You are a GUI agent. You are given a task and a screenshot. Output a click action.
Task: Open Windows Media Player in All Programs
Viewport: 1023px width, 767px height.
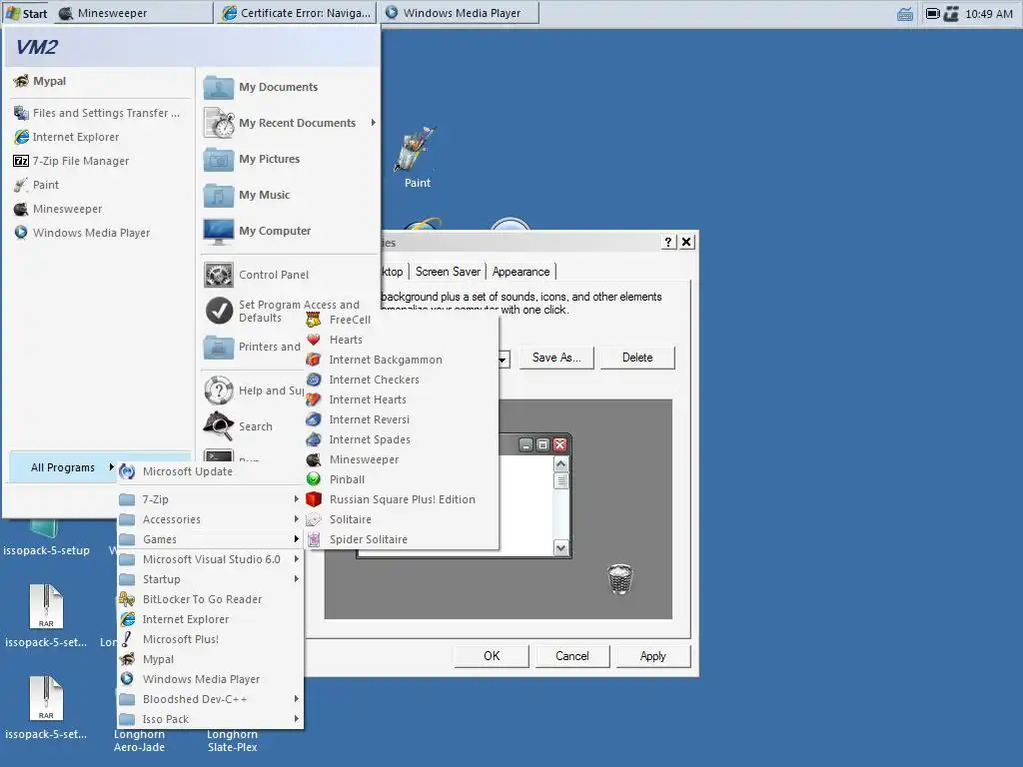tap(210, 679)
